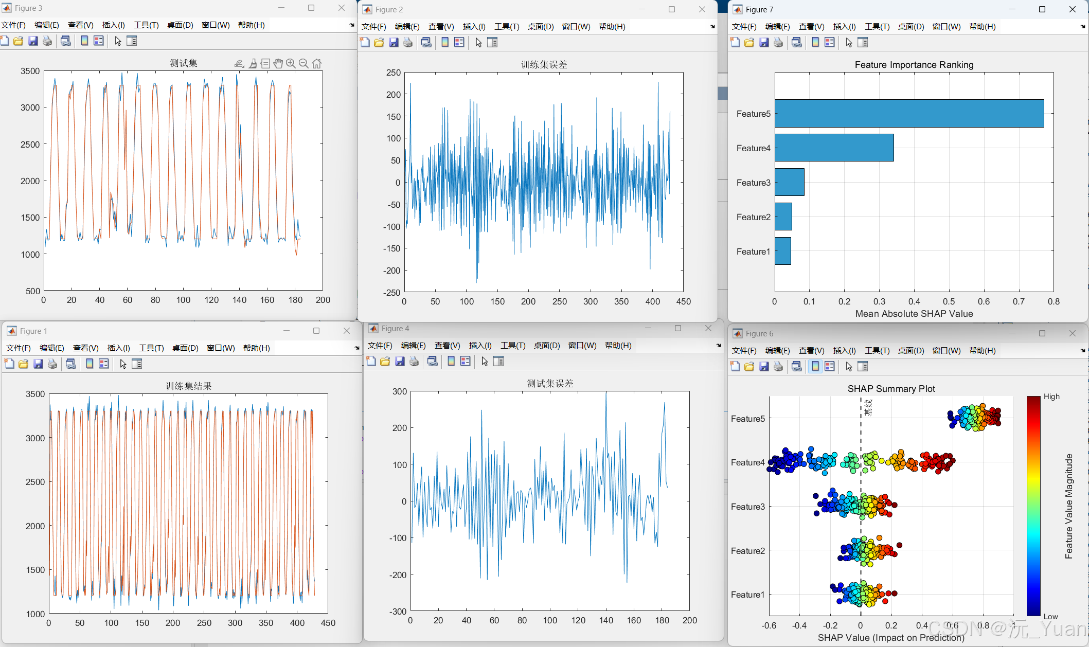
Task: Click zoom in icon on 测试集 axes toolbar
Action: coord(291,63)
